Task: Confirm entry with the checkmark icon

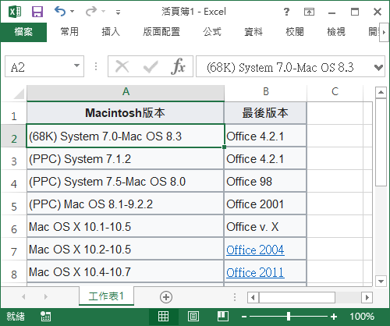Action: point(151,66)
